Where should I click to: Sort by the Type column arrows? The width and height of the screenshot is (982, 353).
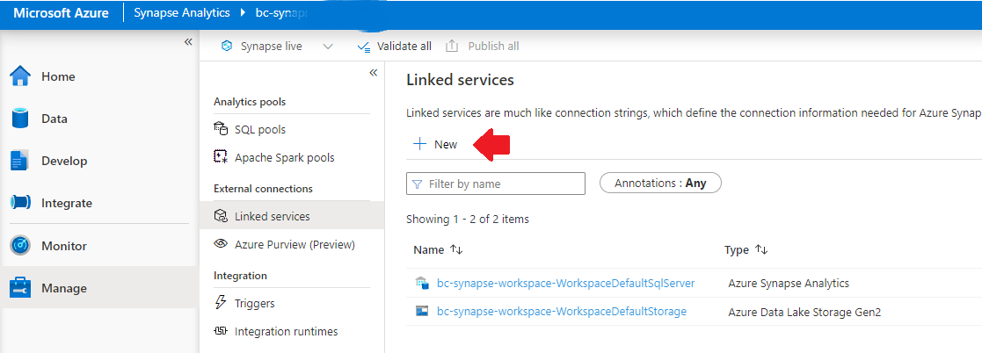click(x=761, y=249)
